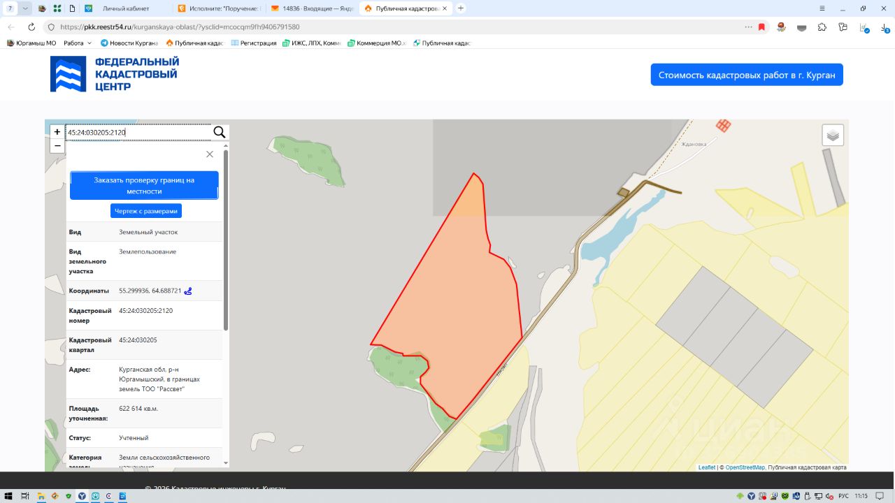Open Task View on the taskbar

coord(25,496)
